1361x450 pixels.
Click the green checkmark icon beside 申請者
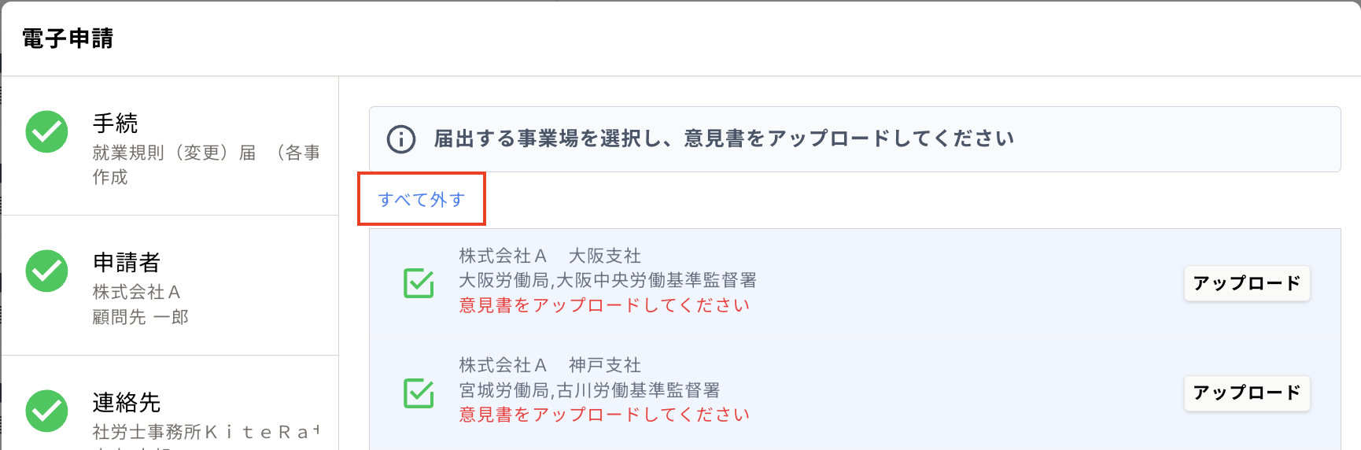(46, 271)
